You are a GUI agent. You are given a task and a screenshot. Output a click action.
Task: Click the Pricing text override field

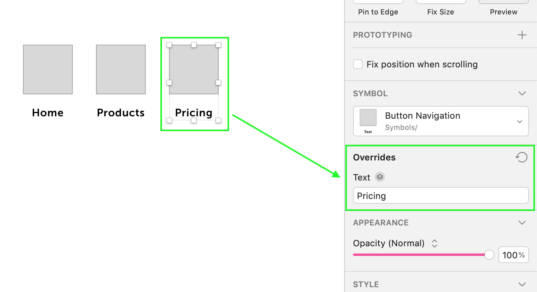(441, 196)
